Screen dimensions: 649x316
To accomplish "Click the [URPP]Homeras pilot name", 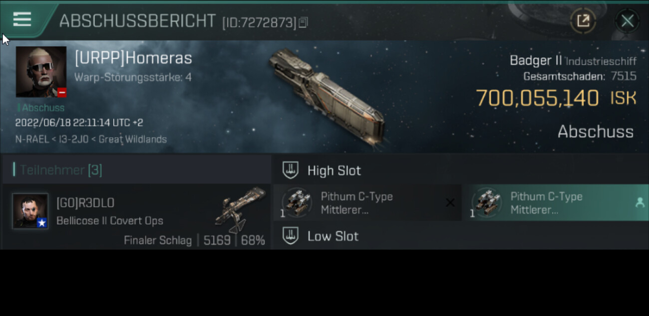I will pyautogui.click(x=133, y=58).
